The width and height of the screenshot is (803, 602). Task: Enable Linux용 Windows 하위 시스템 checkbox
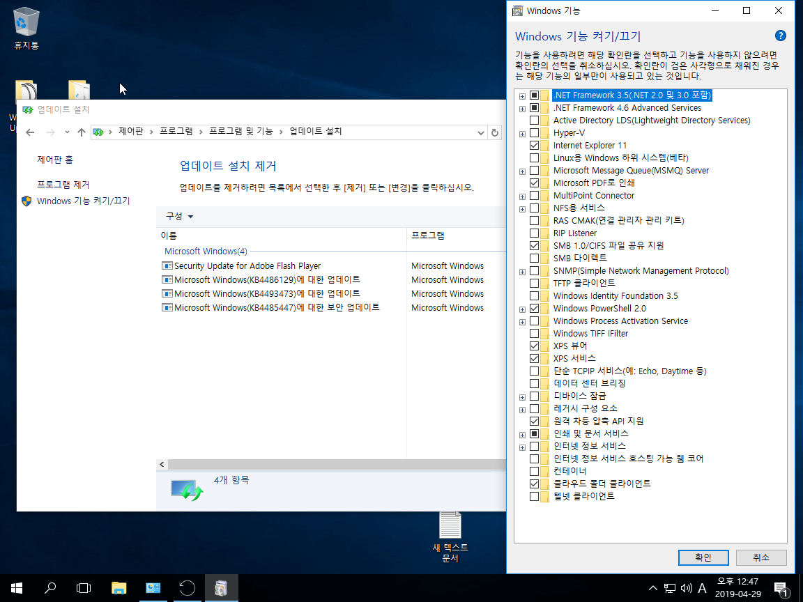534,157
